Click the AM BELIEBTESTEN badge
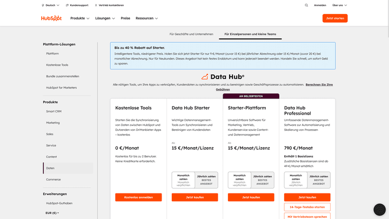This screenshot has height=219, width=389. coord(251,96)
